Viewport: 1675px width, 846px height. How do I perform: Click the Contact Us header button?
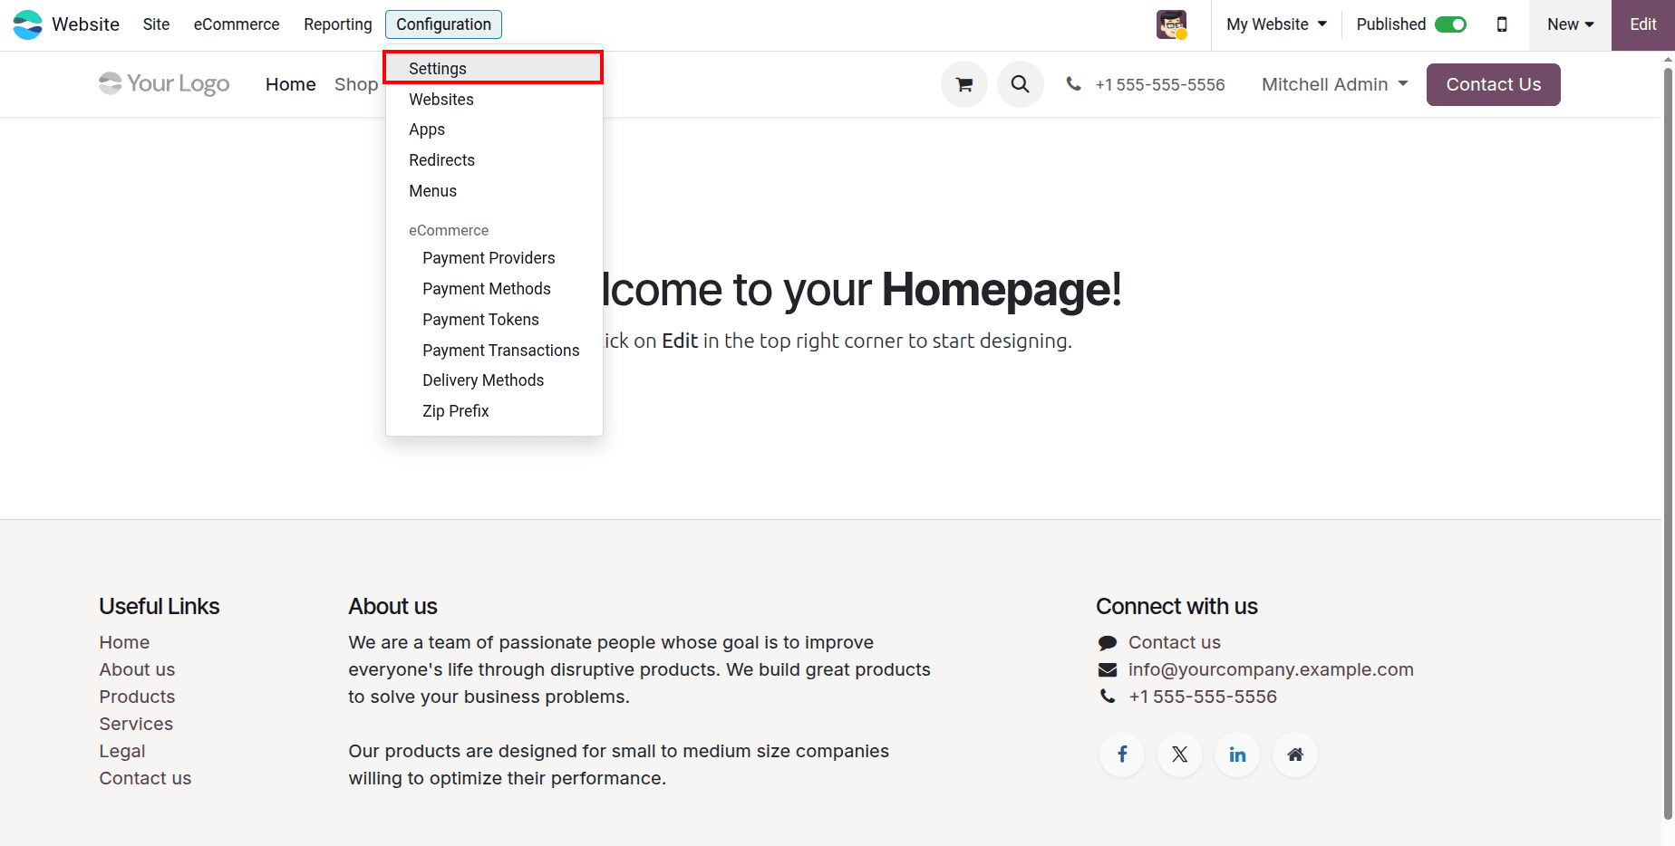(1493, 84)
